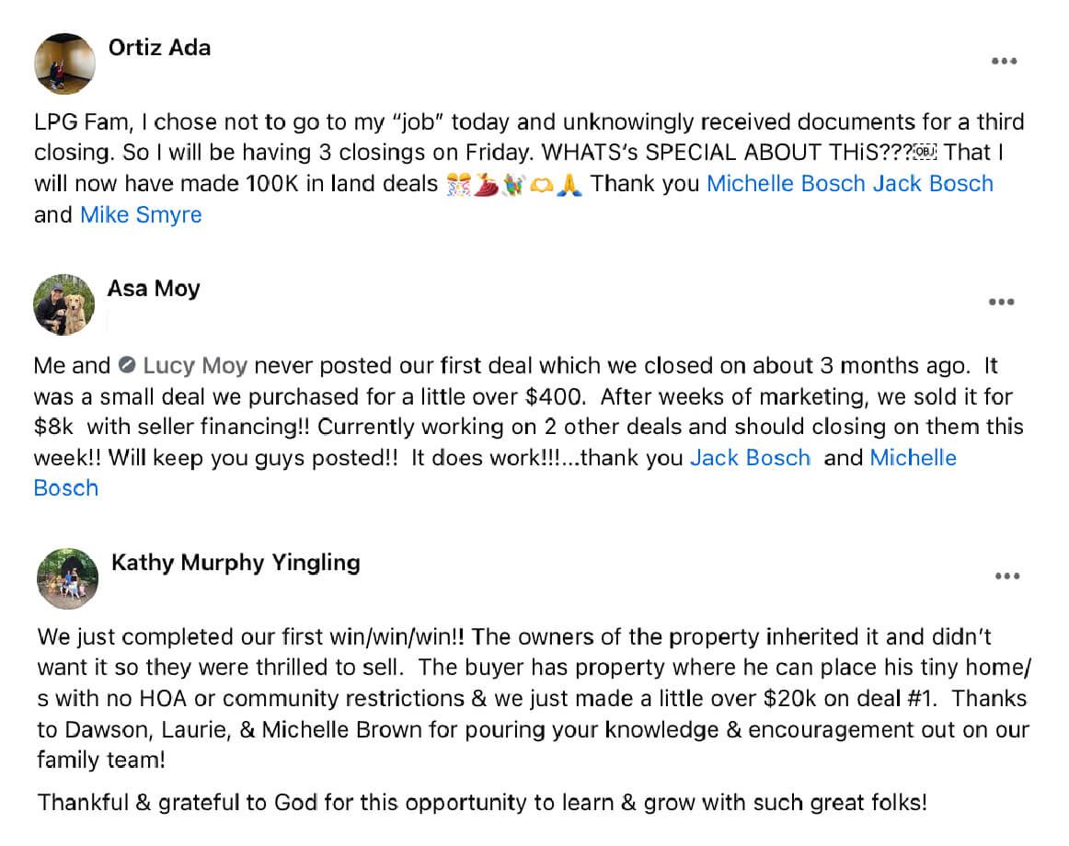The width and height of the screenshot is (1069, 846).
Task: Click the praying hands emoji
Action: (x=570, y=184)
